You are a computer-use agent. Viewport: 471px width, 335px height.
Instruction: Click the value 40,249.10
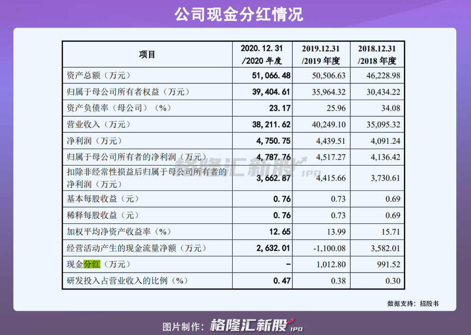pyautogui.click(x=329, y=125)
